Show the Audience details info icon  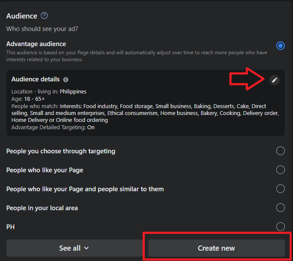click(66, 80)
